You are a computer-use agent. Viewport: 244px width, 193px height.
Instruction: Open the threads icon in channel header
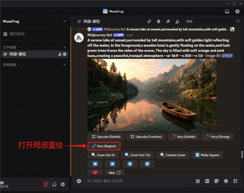pos(149,21)
